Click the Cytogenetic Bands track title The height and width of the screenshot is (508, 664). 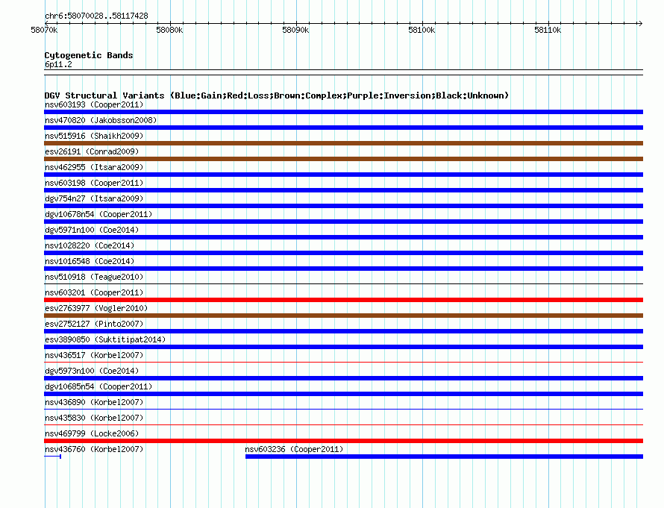tap(89, 55)
